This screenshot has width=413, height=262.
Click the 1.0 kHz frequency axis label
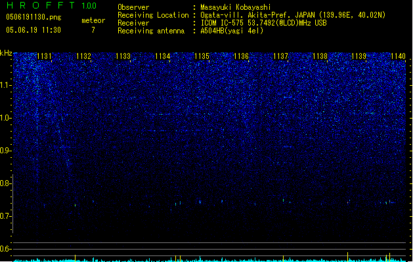pos(6,118)
